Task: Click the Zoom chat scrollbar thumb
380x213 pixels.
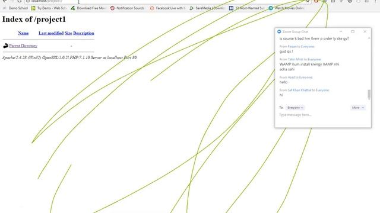Action: (369, 95)
